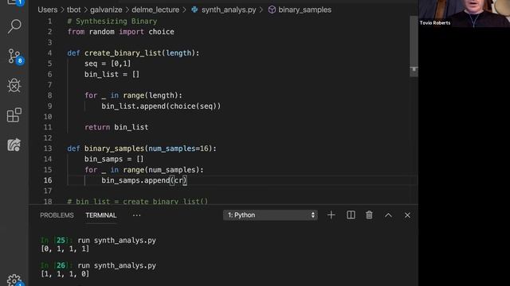
Task: Open the Extensions view
Action: click(14, 115)
